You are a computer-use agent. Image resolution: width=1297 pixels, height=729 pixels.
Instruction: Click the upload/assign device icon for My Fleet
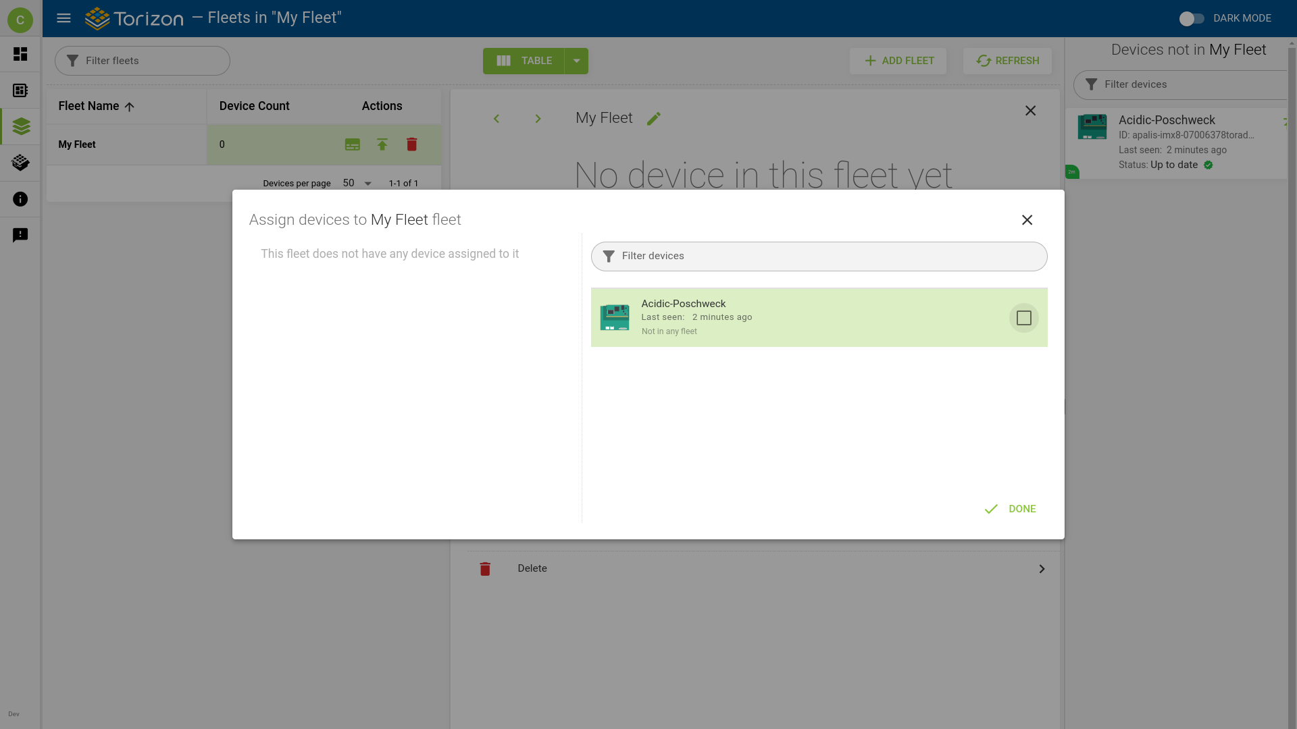tap(382, 144)
